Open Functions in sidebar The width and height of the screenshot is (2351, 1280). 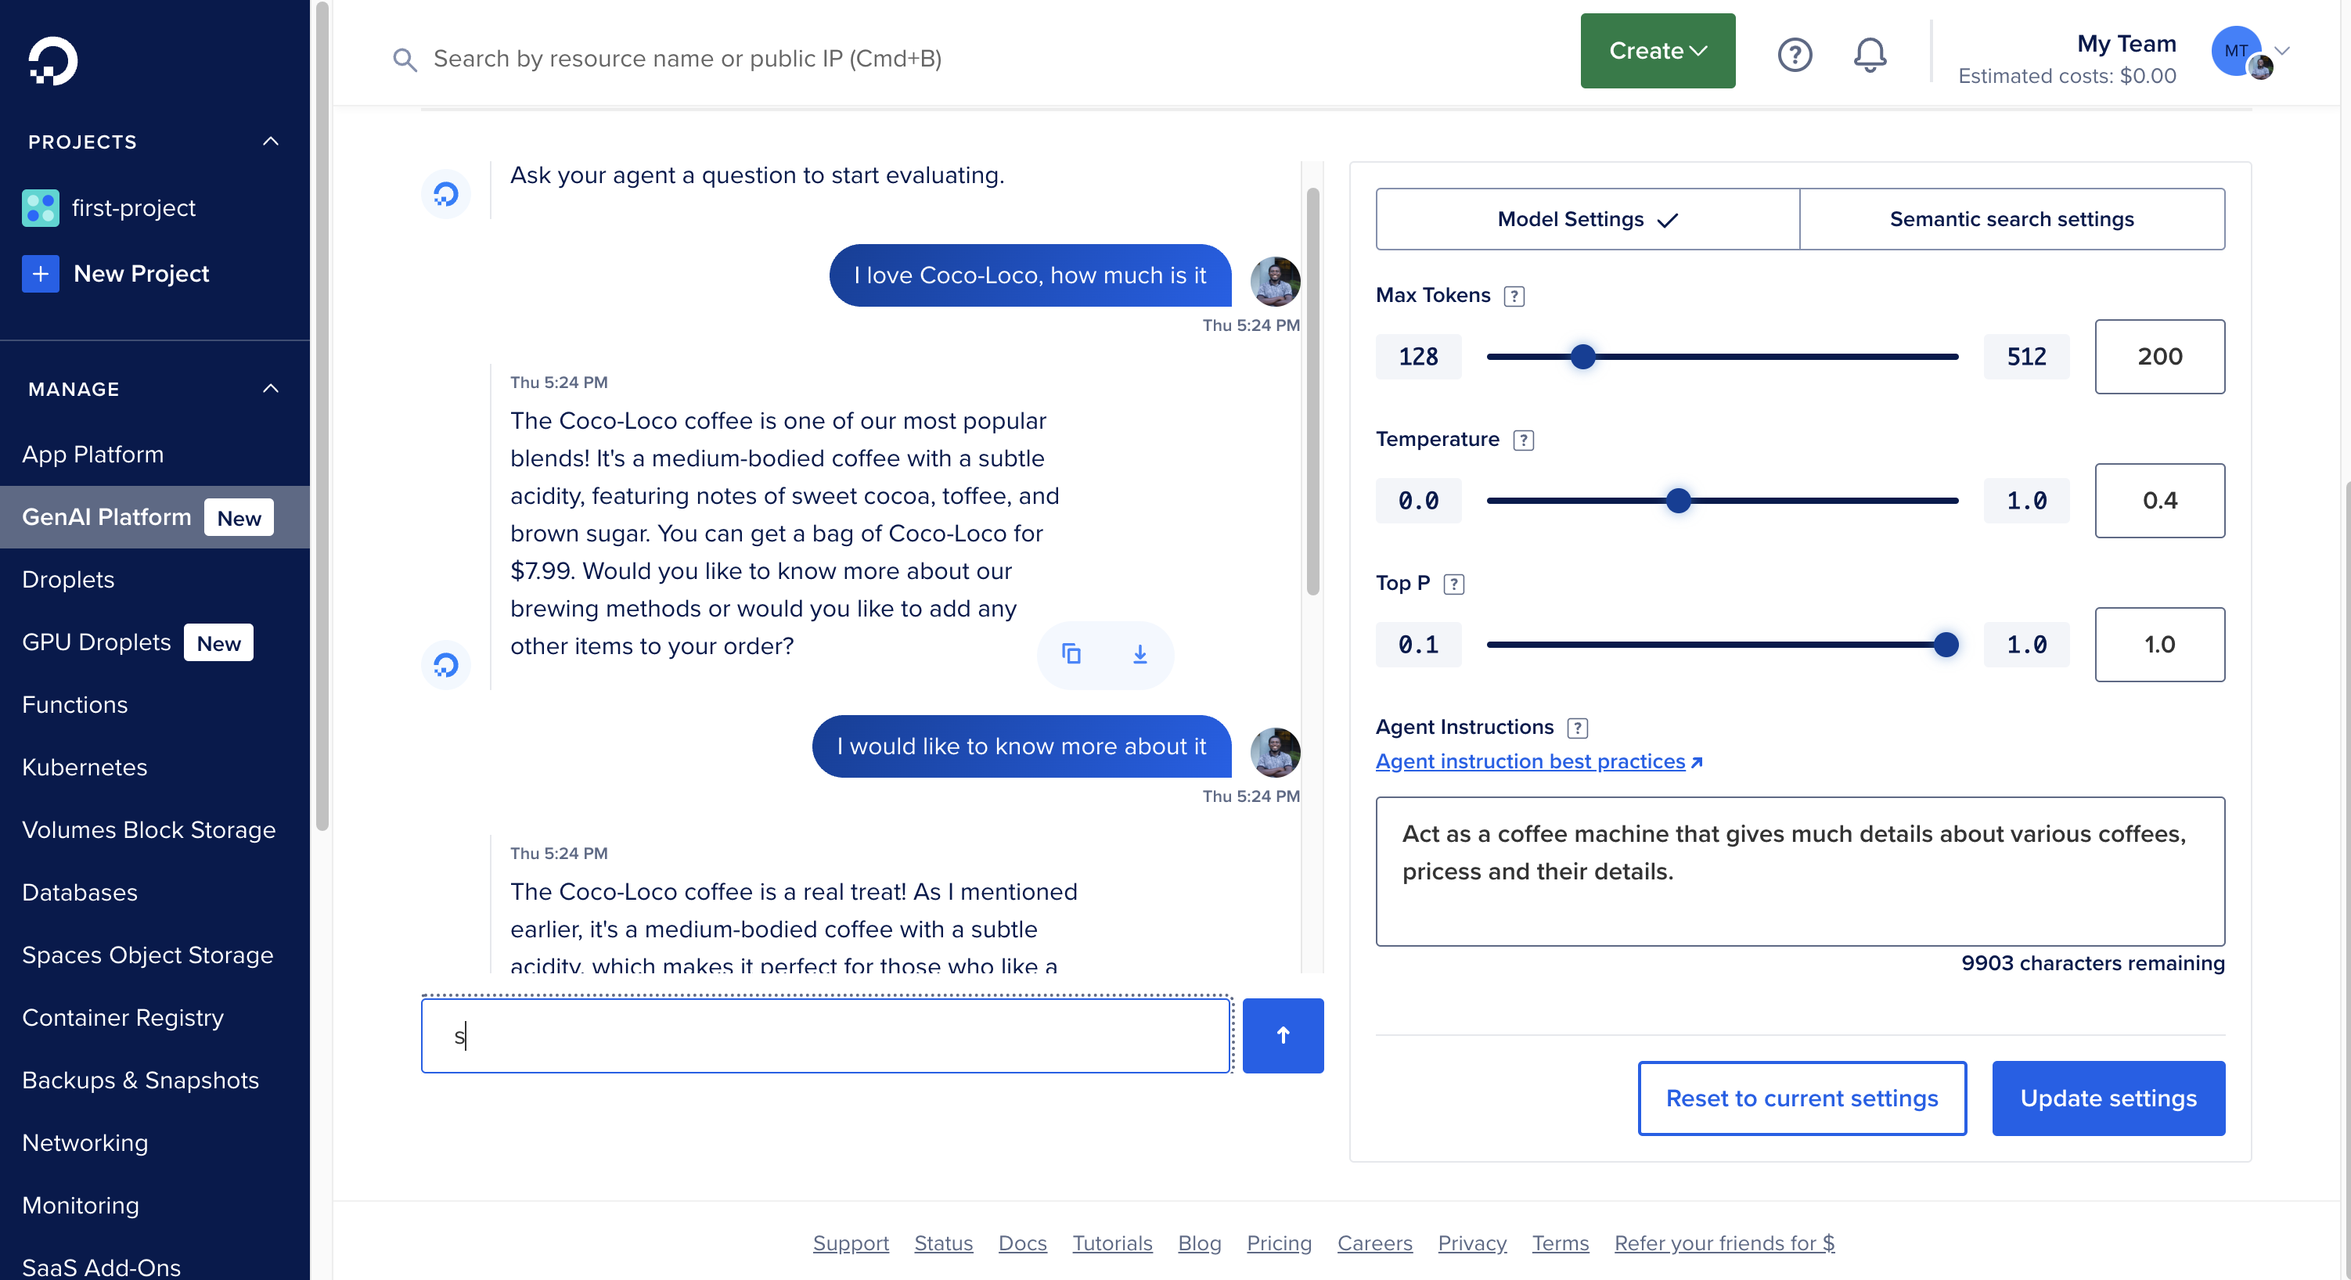click(75, 704)
